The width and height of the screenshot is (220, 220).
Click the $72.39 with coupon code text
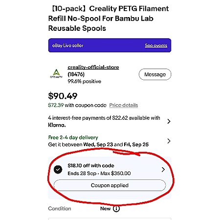point(77,105)
